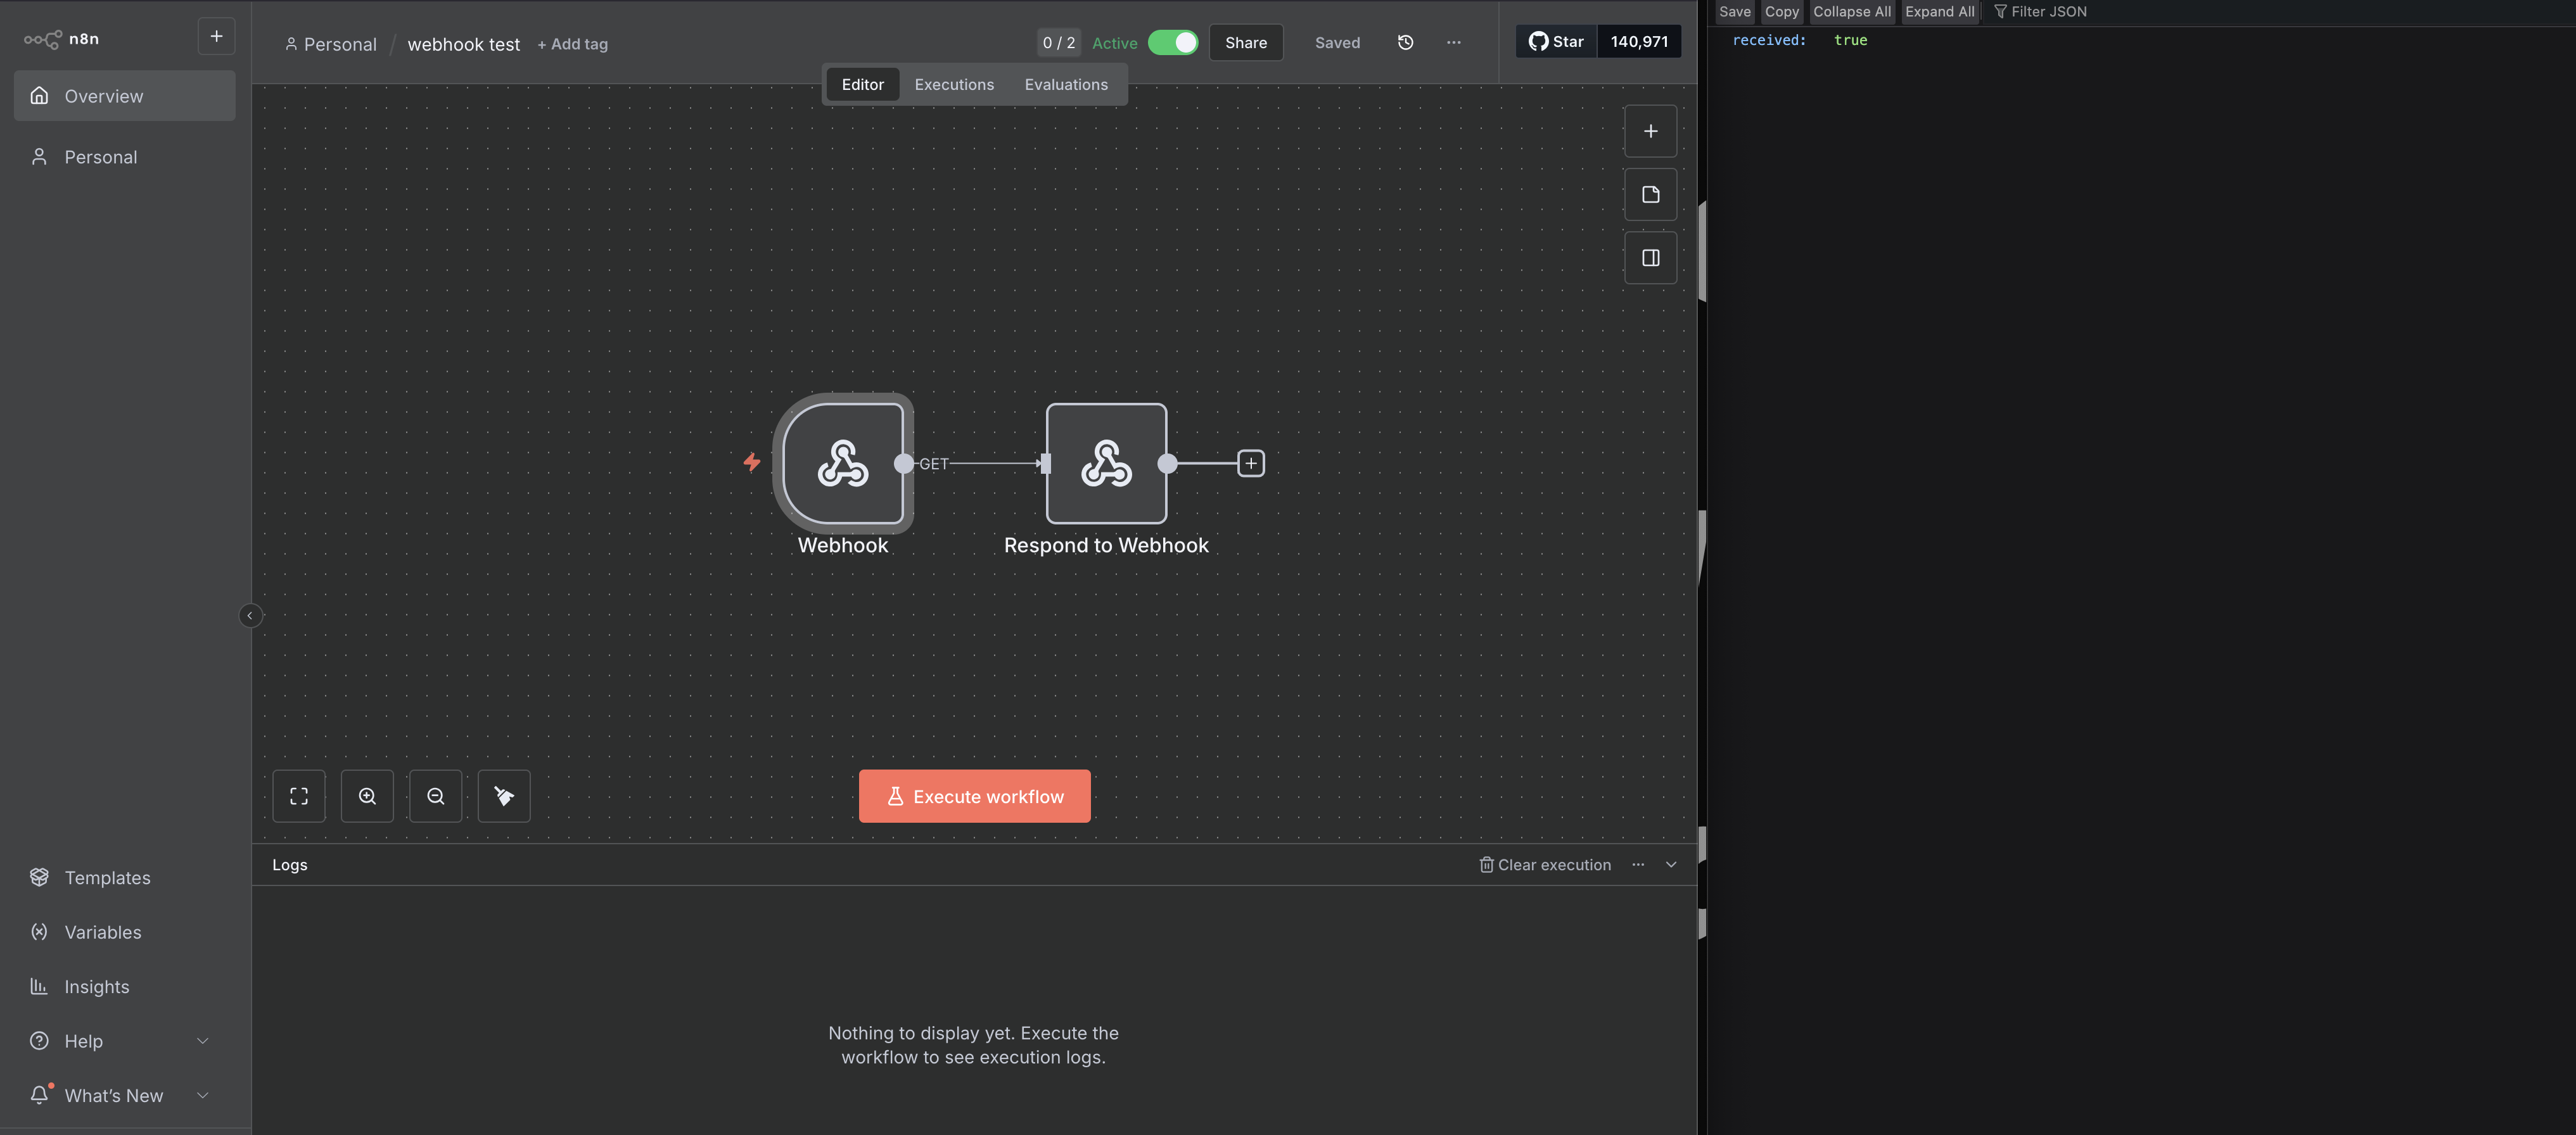Open the Evaluations tab
The height and width of the screenshot is (1135, 2576).
(x=1065, y=84)
